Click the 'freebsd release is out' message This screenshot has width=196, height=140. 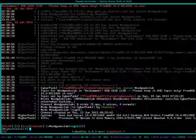pos(59,47)
